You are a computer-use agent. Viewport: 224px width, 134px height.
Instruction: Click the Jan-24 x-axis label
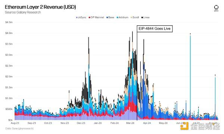coord(97,123)
